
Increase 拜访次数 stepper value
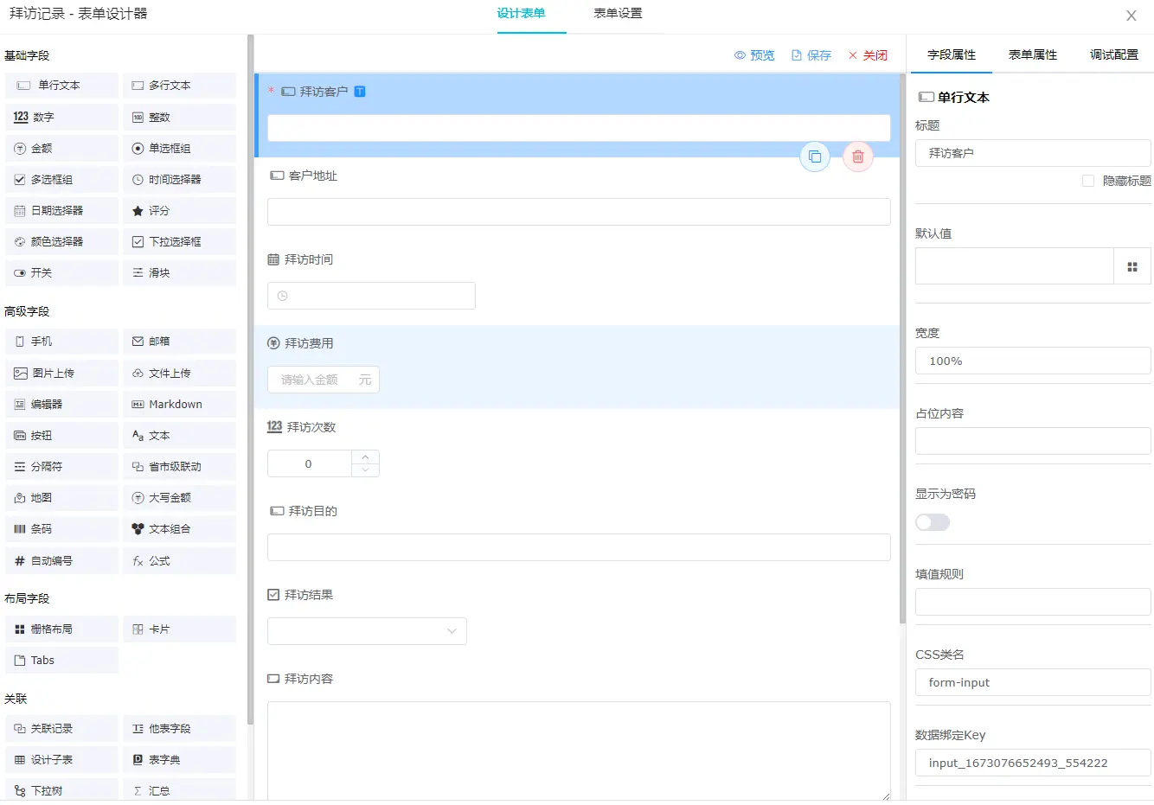pos(365,457)
